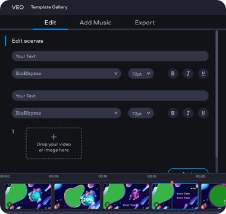Open the second 72pt size dropdown
Image resolution: width=226 pixels, height=214 pixels.
coord(141,114)
